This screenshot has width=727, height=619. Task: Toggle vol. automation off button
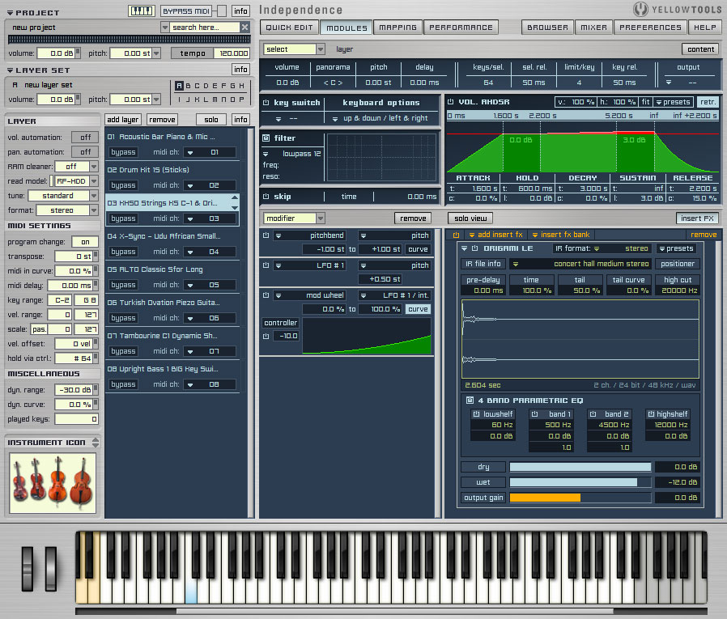[84, 138]
